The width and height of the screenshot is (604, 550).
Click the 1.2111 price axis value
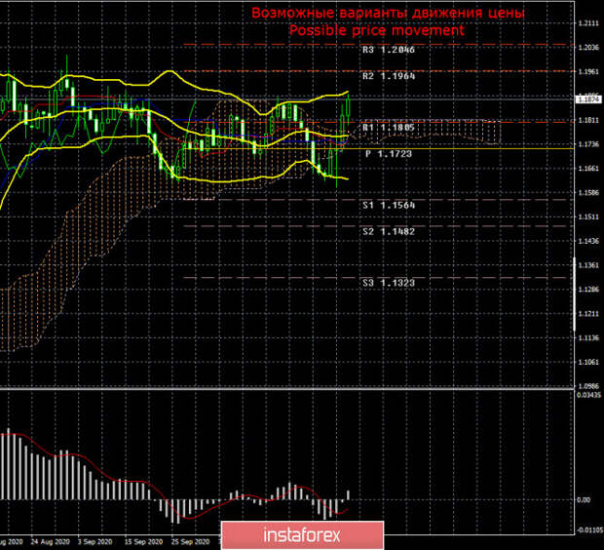589,24
